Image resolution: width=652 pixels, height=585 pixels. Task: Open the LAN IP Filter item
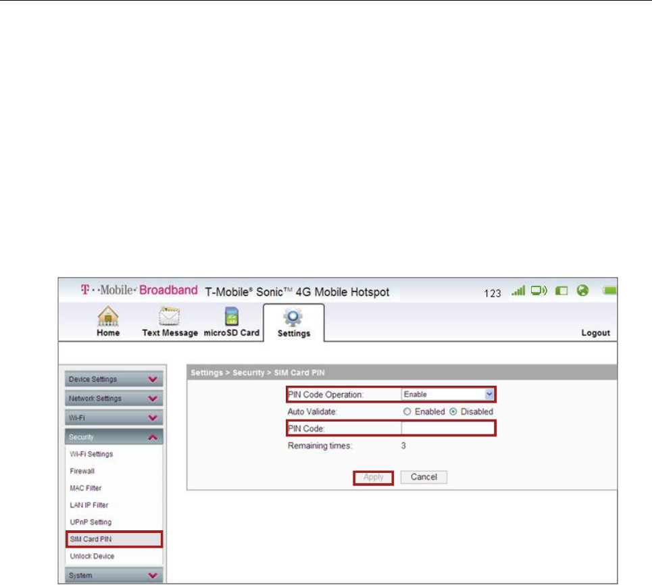tap(89, 505)
